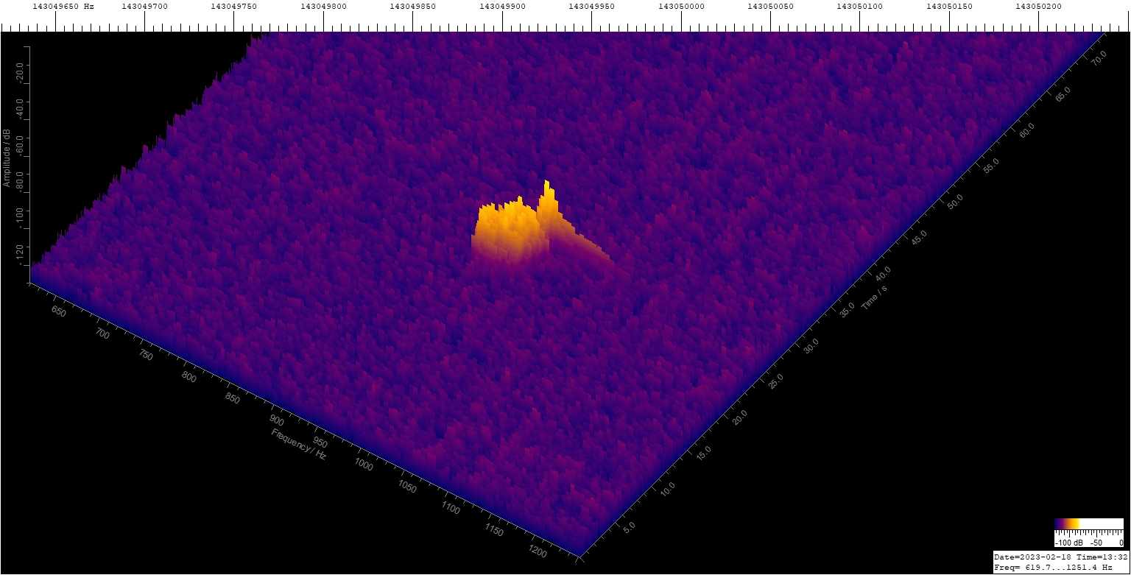Click the "1100" frequency axis label
Image resolution: width=1131 pixels, height=575 pixels.
451,509
